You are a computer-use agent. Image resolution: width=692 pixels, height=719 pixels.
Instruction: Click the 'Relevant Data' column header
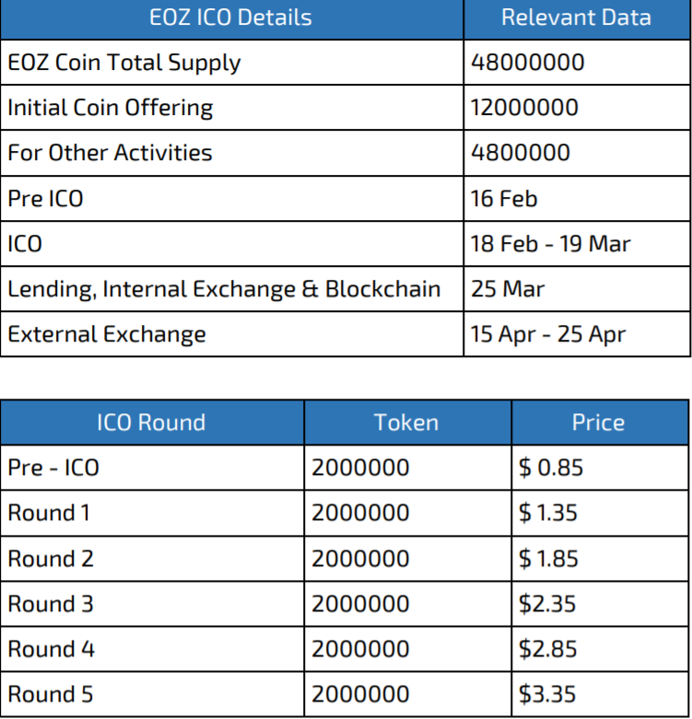[x=576, y=18]
